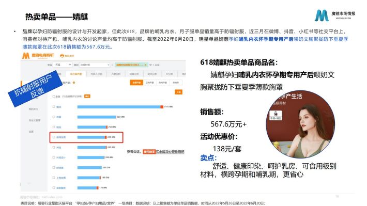Click the circular product model photo
367x206 pixels.
300,124
